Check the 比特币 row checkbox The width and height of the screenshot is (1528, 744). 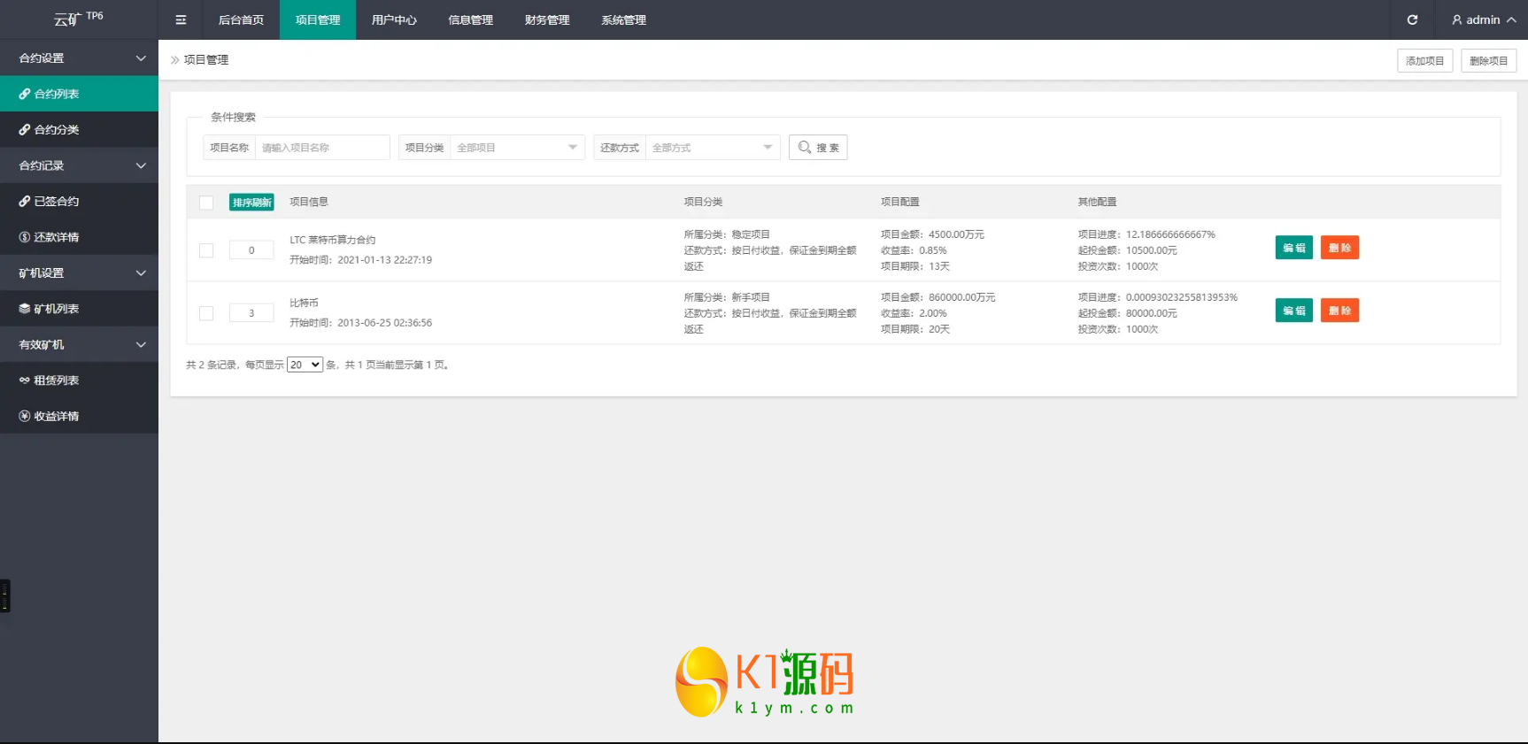(206, 313)
